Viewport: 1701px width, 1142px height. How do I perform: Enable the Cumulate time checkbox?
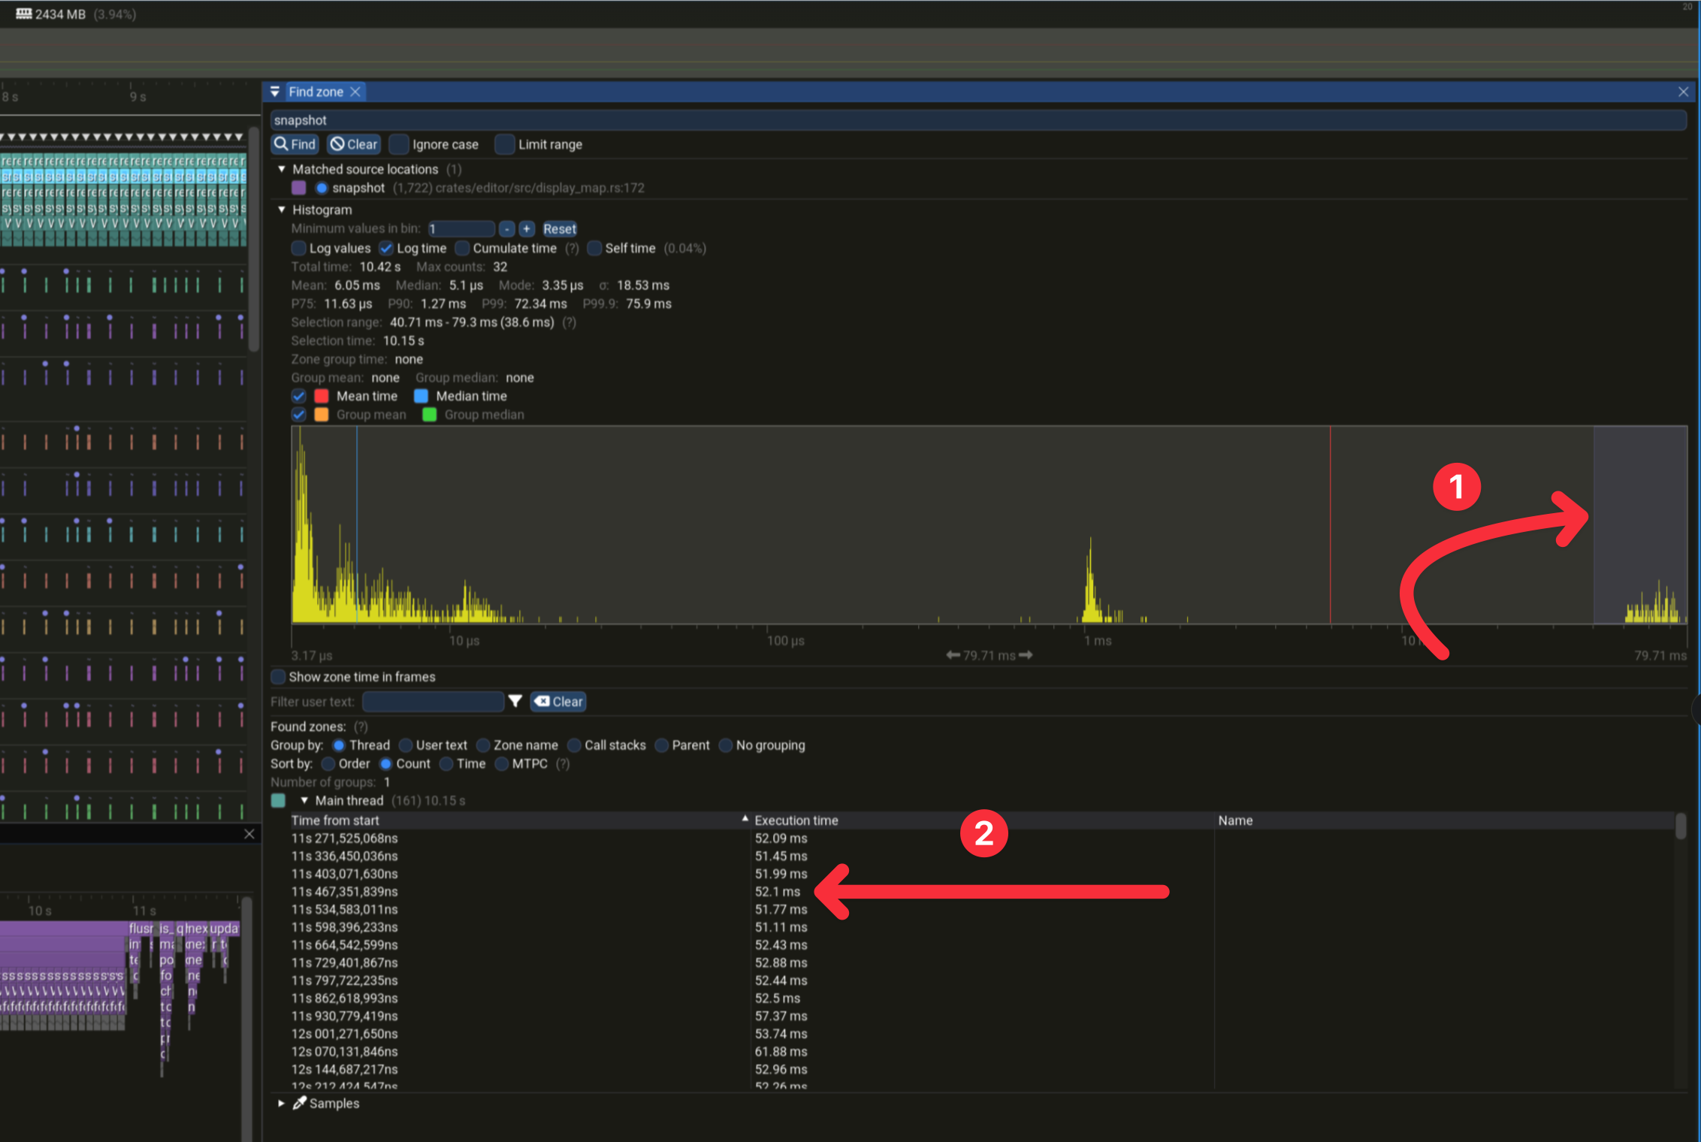pos(463,248)
